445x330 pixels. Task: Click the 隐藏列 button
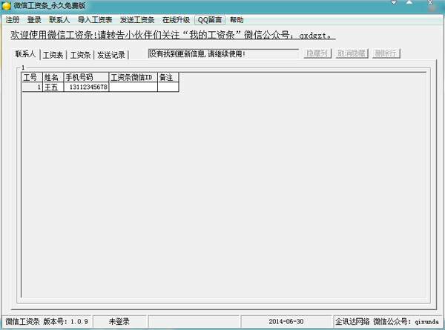point(320,54)
